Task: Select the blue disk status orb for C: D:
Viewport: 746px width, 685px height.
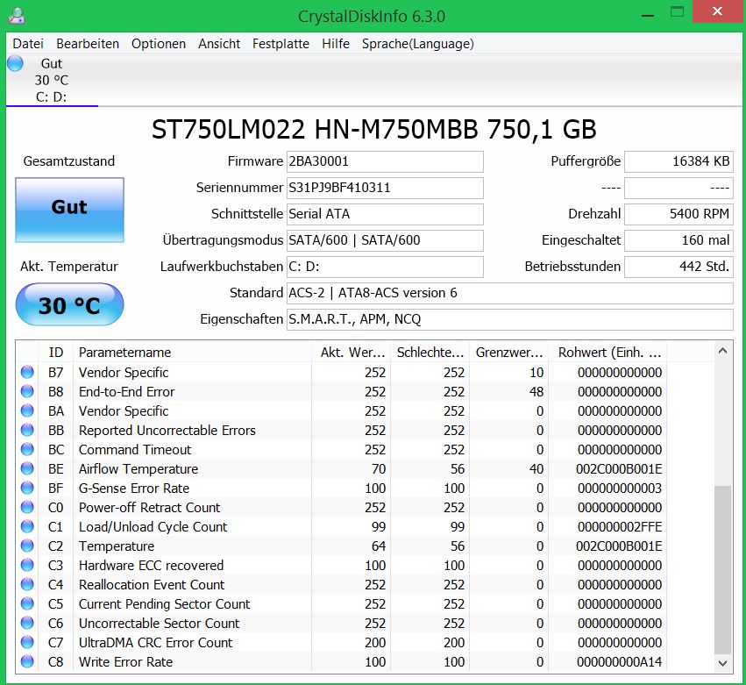Action: click(15, 63)
